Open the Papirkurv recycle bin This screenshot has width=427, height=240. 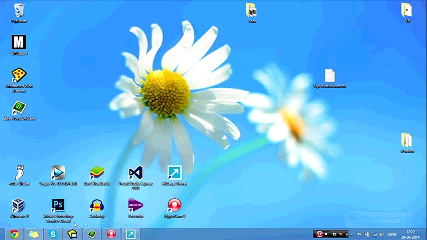click(x=19, y=13)
